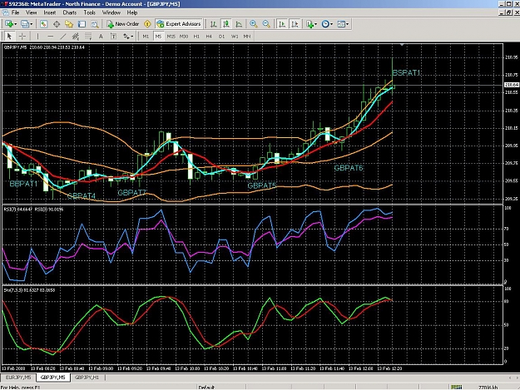Switch to the GBPJPY,H1 chart tab
This screenshot has height=390, width=520.
[x=87, y=378]
